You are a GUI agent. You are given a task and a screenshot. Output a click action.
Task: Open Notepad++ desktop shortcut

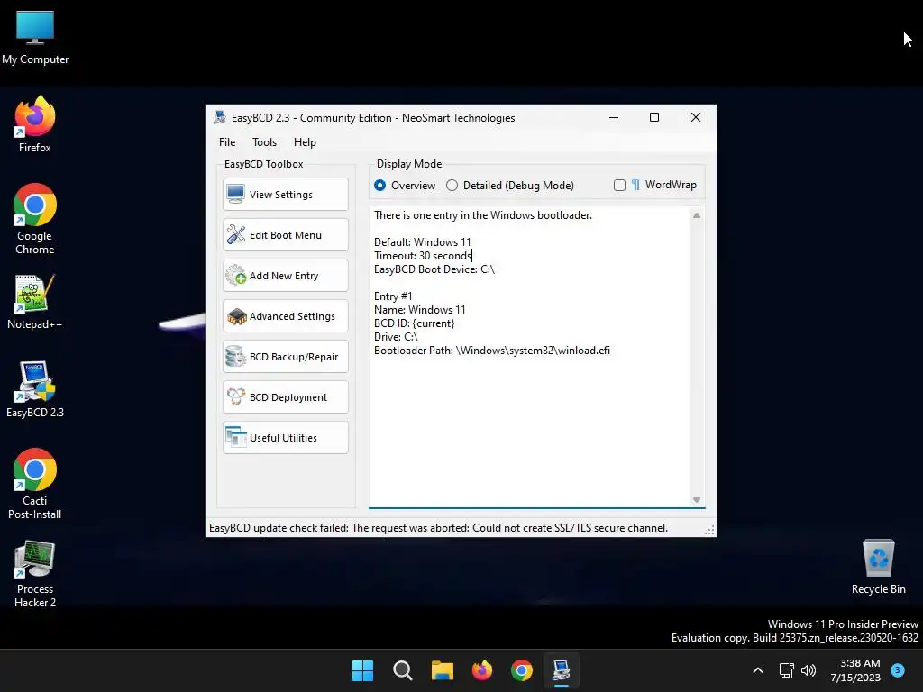35,302
